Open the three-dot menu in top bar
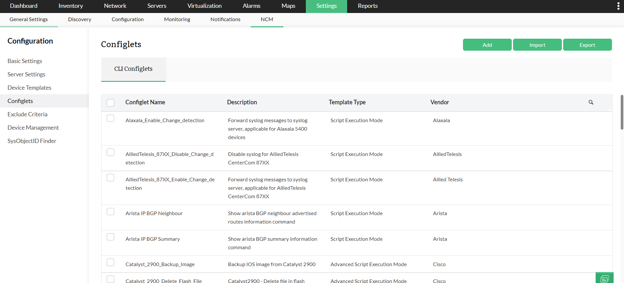The image size is (624, 283). (x=618, y=6)
